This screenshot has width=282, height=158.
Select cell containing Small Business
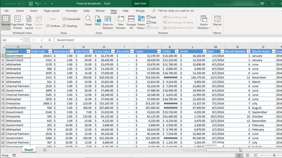point(18,108)
